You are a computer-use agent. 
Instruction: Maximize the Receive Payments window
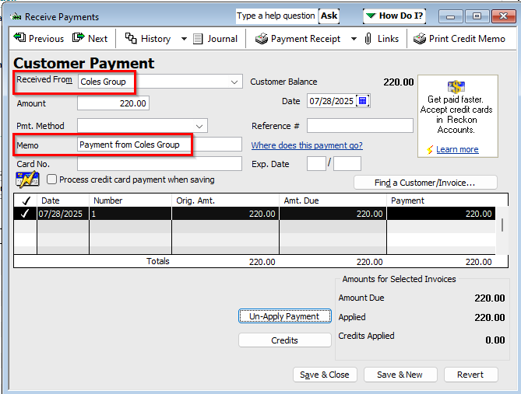tap(477, 16)
